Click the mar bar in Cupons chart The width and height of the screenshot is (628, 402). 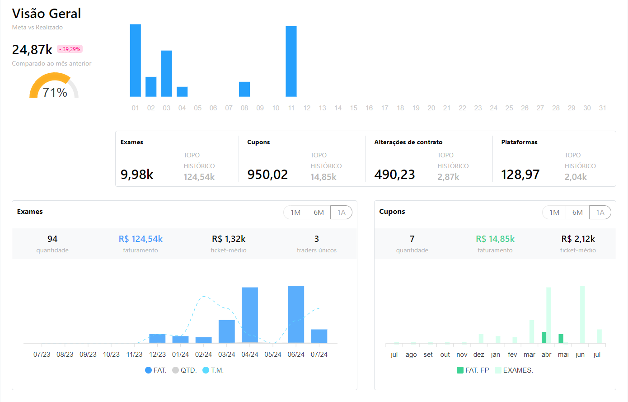532,332
